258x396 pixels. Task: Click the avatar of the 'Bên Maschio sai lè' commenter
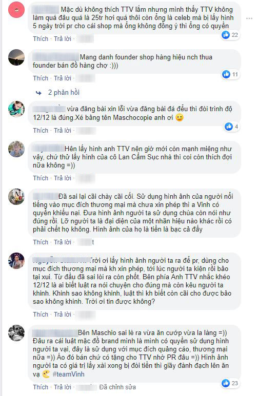point(16,333)
